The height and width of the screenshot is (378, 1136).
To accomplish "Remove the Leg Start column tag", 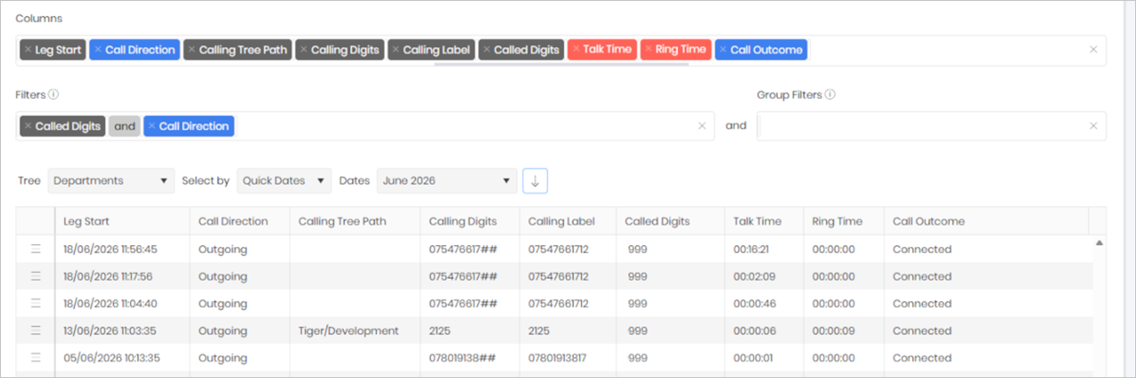I will tap(28, 50).
